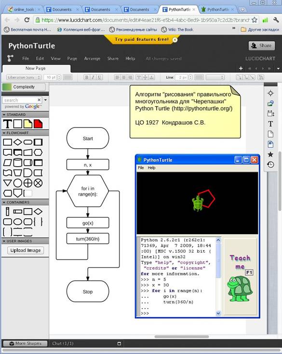282x354 pixels.
Task: Open the Arrange menu
Action: pyautogui.click(x=92, y=58)
